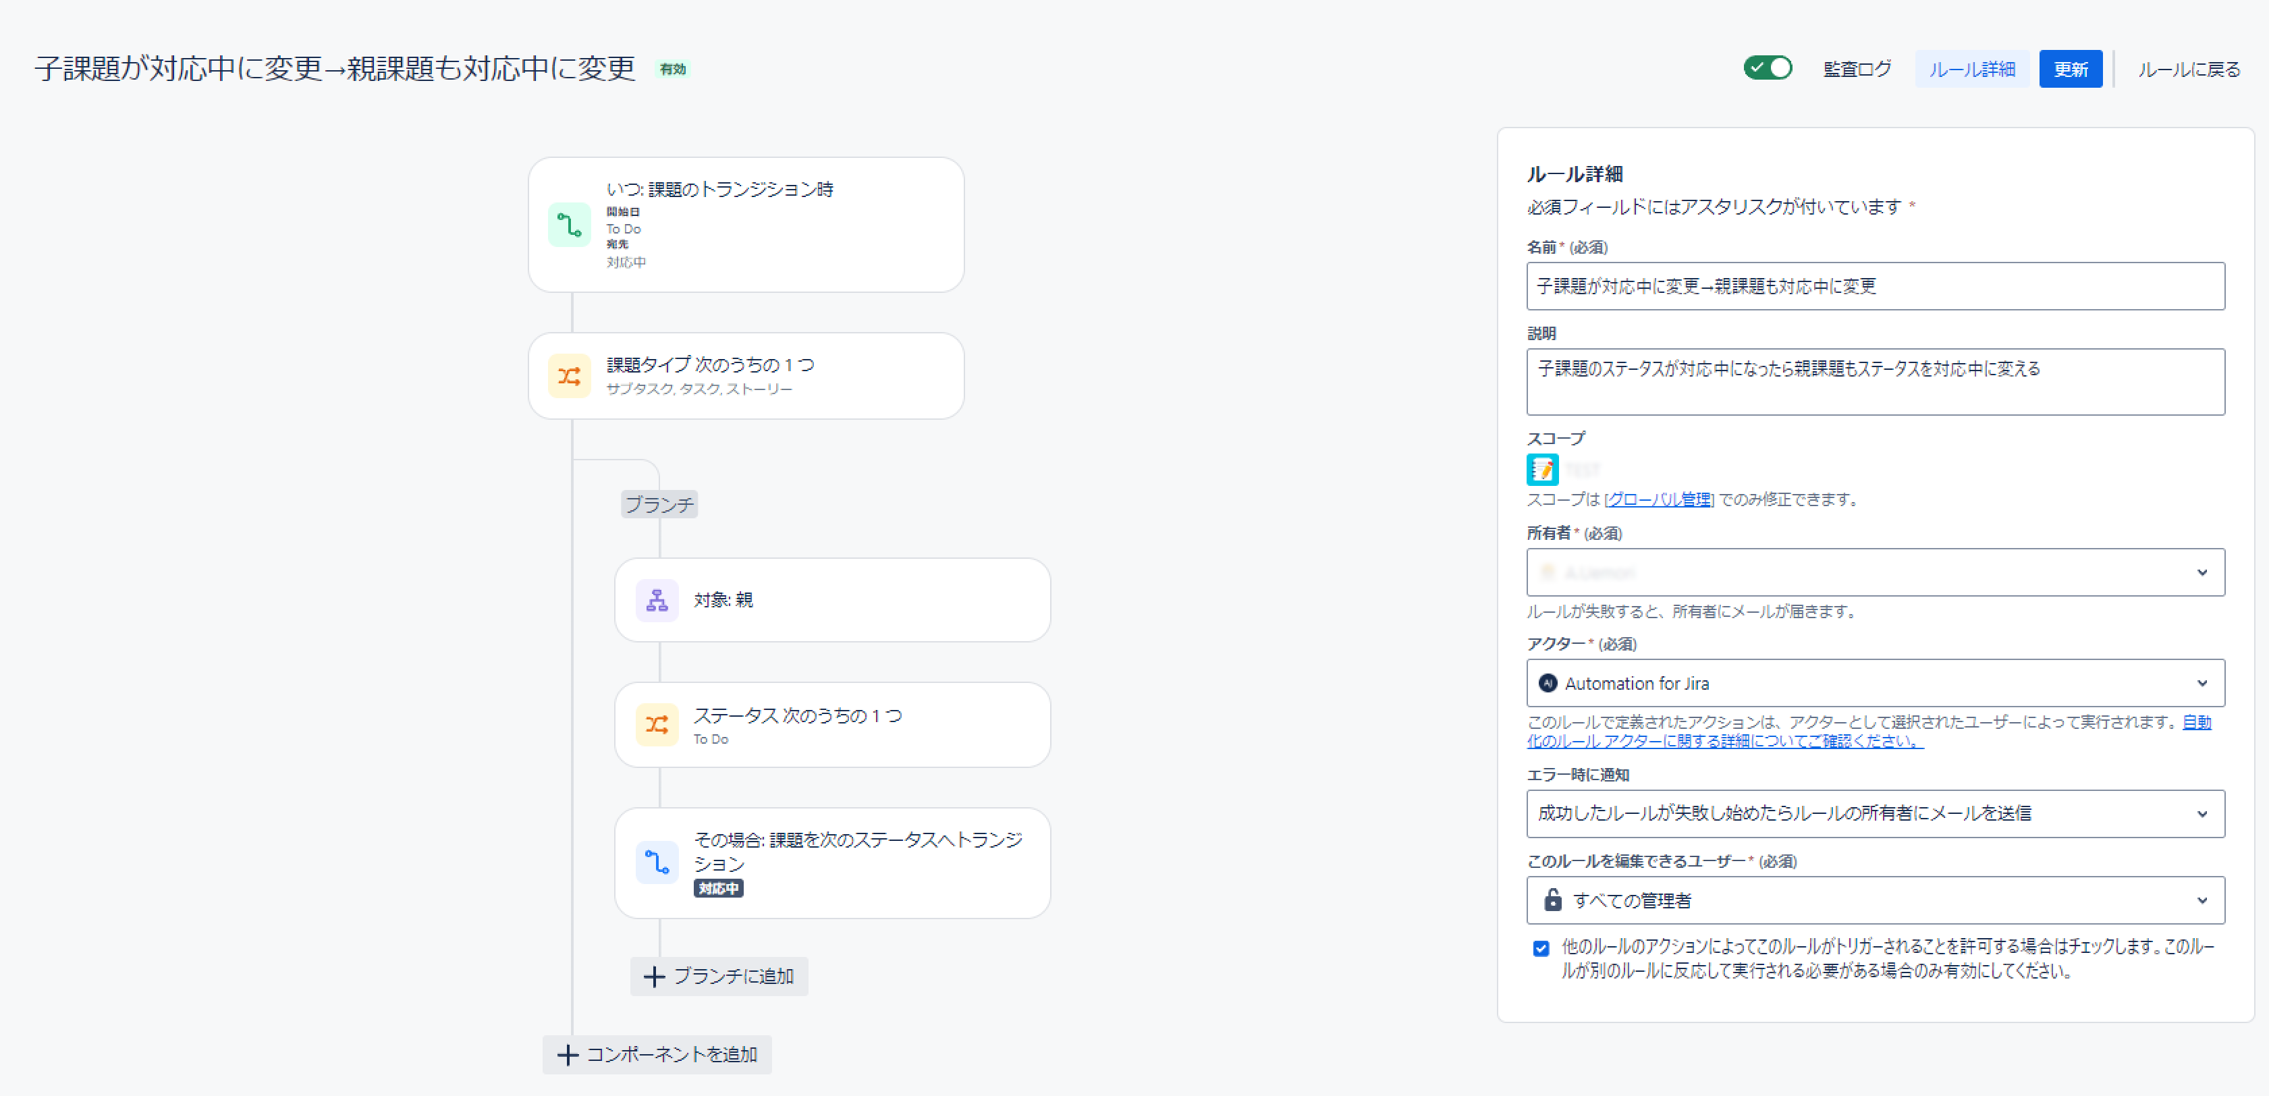Click the lock icon in editor permissions

[1552, 900]
